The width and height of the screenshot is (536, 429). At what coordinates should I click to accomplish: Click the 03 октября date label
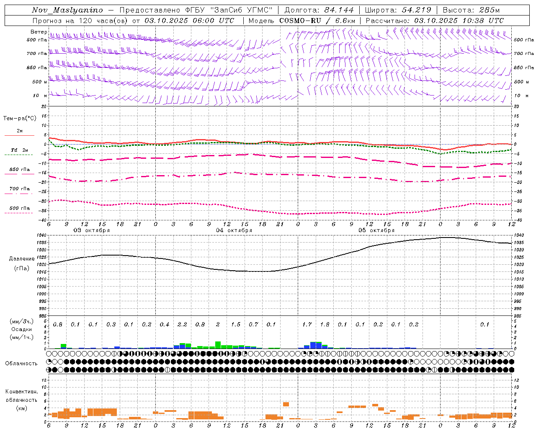click(92, 230)
